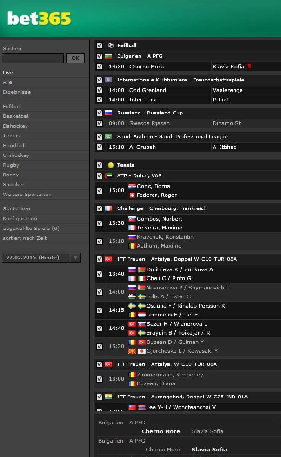The width and height of the screenshot is (281, 457).
Task: Click the Saudi Arabia flag icon
Action: coord(108,136)
